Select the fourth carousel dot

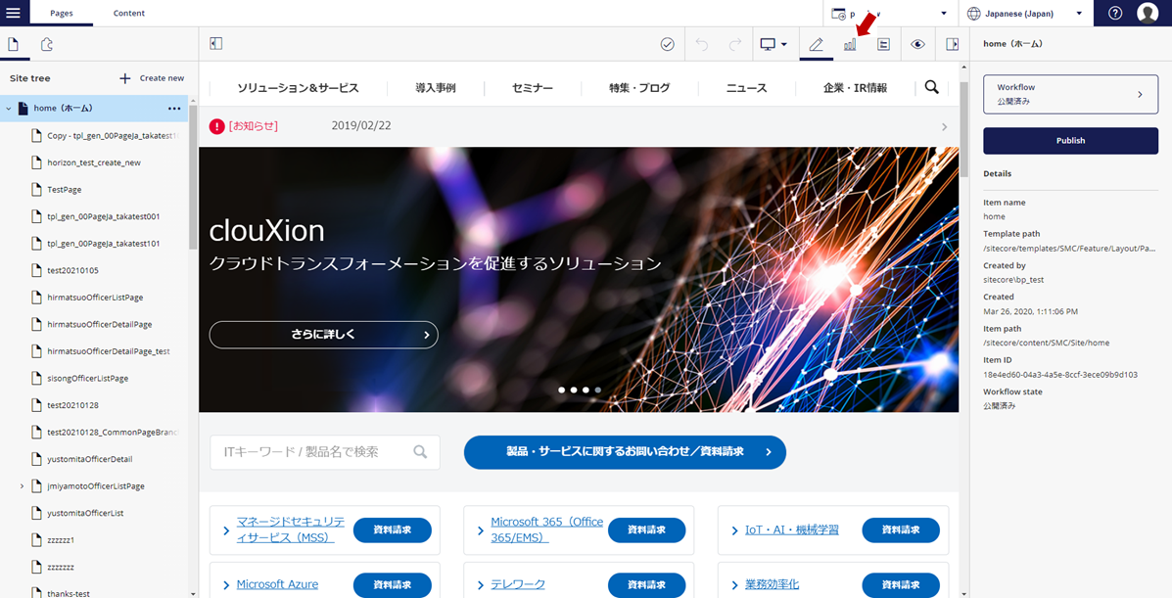tap(598, 391)
